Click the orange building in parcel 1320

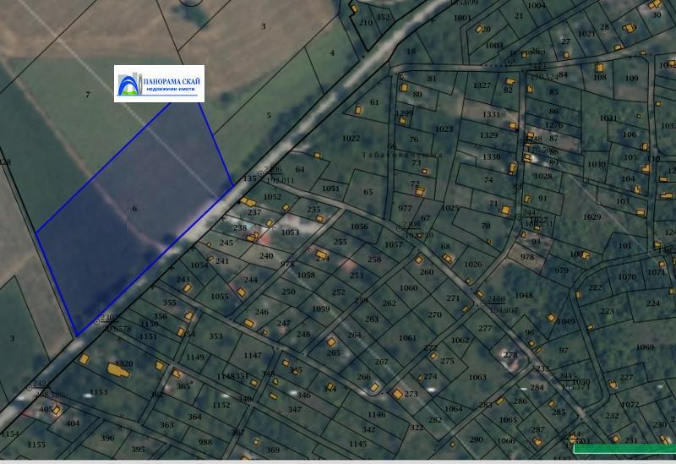118,370
